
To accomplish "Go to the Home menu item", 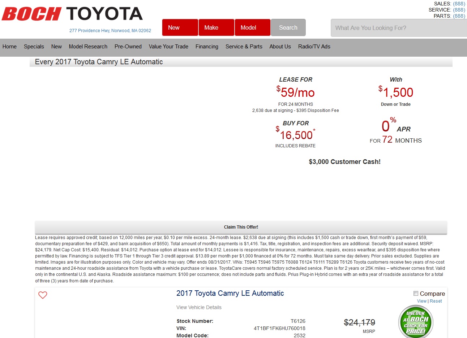I will point(9,47).
